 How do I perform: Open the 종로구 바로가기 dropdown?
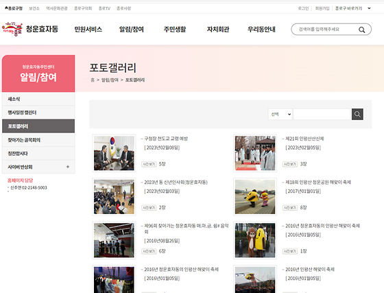pyautogui.click(x=353, y=8)
